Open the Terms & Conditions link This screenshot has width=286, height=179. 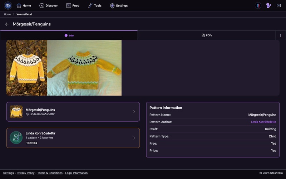point(50,173)
